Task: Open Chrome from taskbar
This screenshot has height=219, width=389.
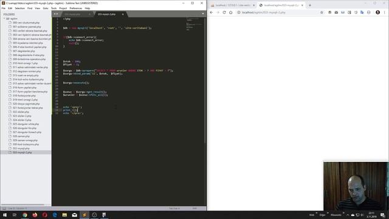Action: pos(25,215)
